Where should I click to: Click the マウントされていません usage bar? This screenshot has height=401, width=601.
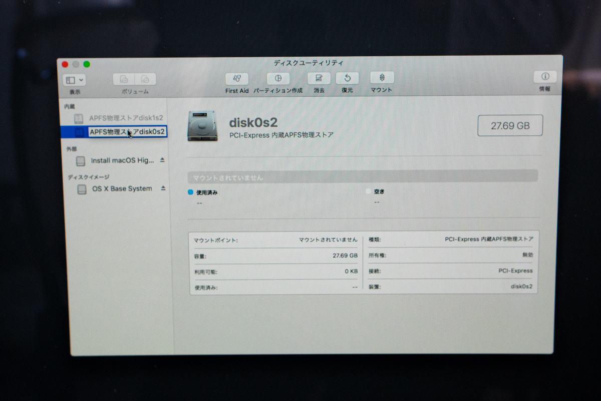click(363, 176)
